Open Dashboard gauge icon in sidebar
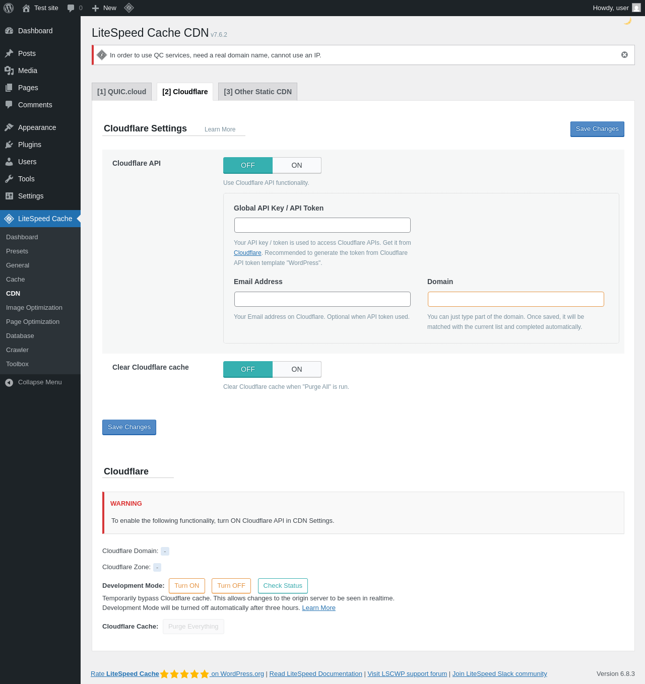The width and height of the screenshot is (645, 684). coord(9,31)
